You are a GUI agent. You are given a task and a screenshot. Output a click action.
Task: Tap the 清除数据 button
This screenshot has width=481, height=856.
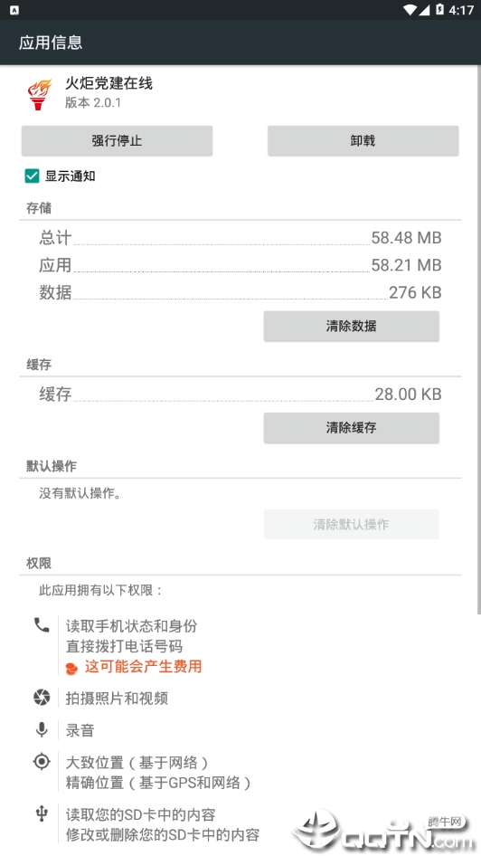point(351,327)
